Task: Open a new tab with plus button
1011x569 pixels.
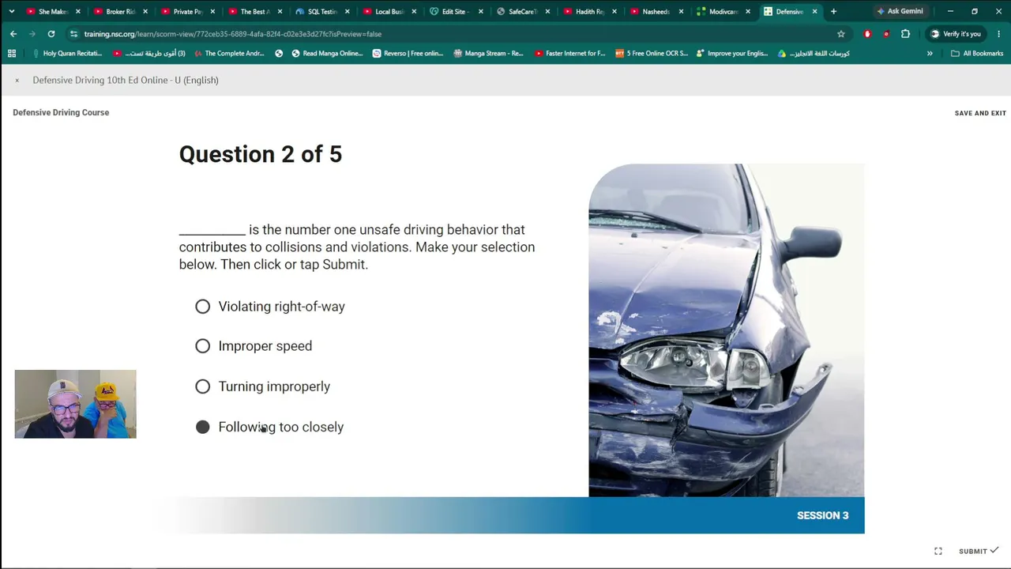Action: (833, 11)
